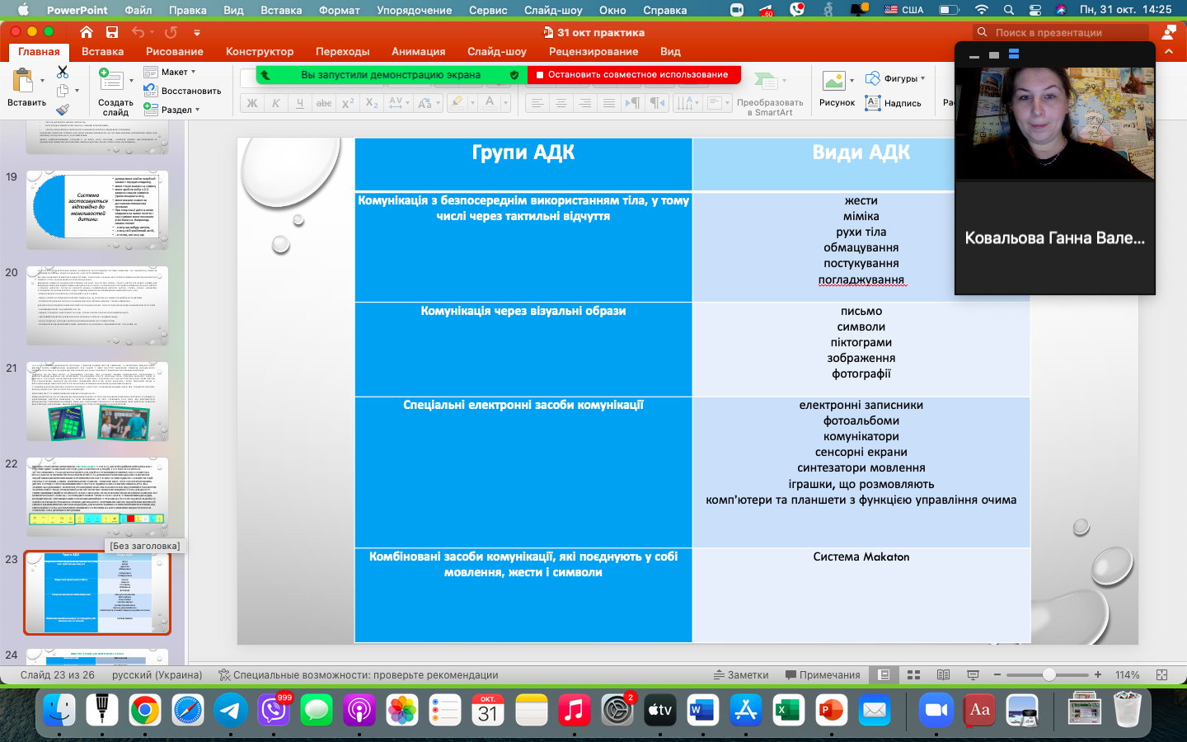
Task: Expand the Раздел section dropdown
Action: pyautogui.click(x=173, y=110)
